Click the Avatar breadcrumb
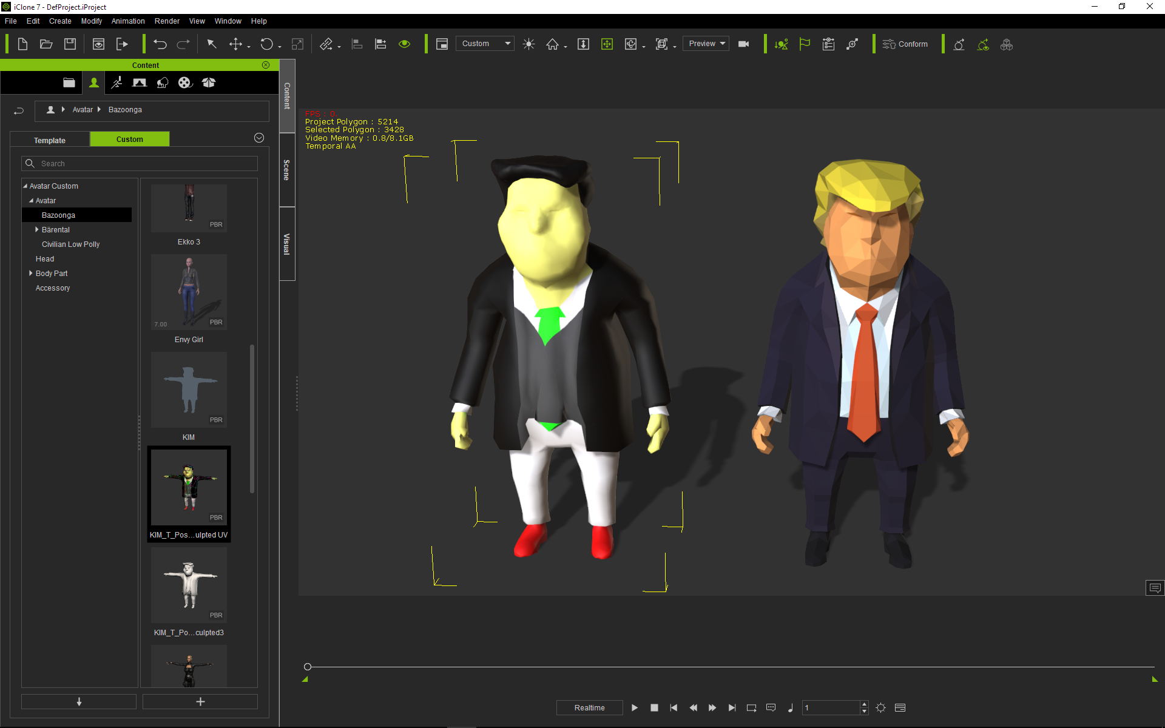The image size is (1165, 728). point(83,110)
